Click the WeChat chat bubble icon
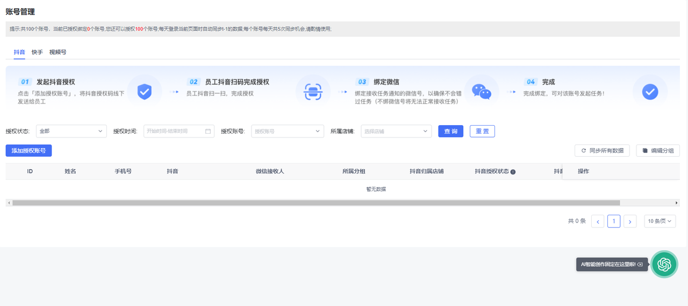 click(x=481, y=92)
